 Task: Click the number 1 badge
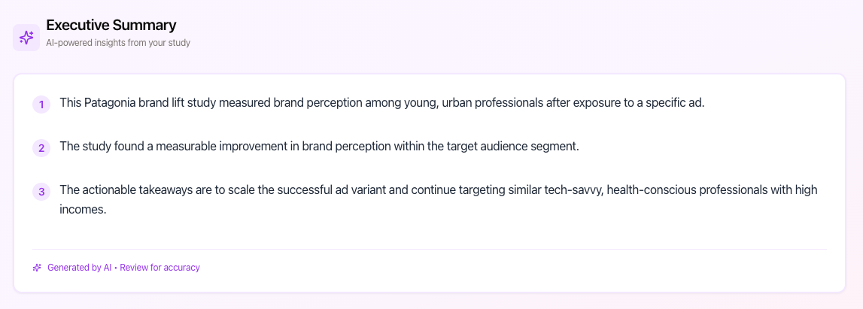point(41,105)
